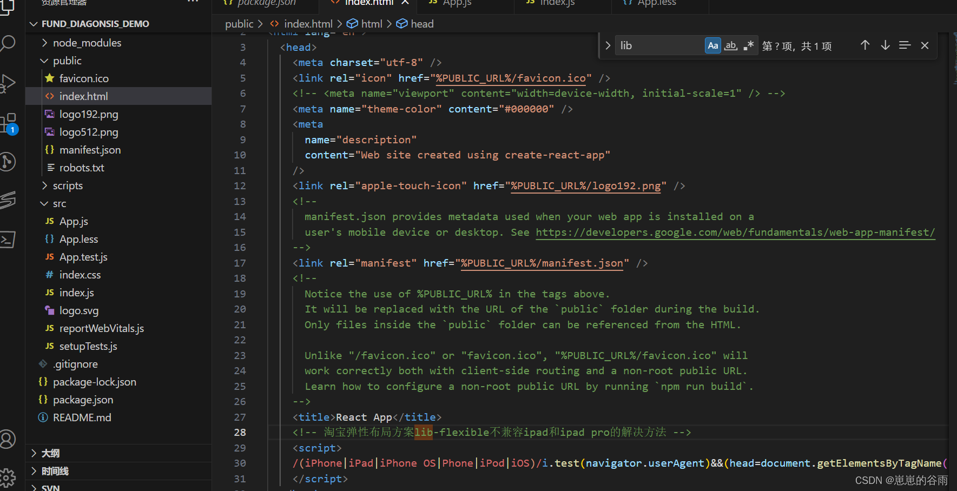The height and width of the screenshot is (491, 957).
Task: Open logo192.png file
Action: click(89, 114)
